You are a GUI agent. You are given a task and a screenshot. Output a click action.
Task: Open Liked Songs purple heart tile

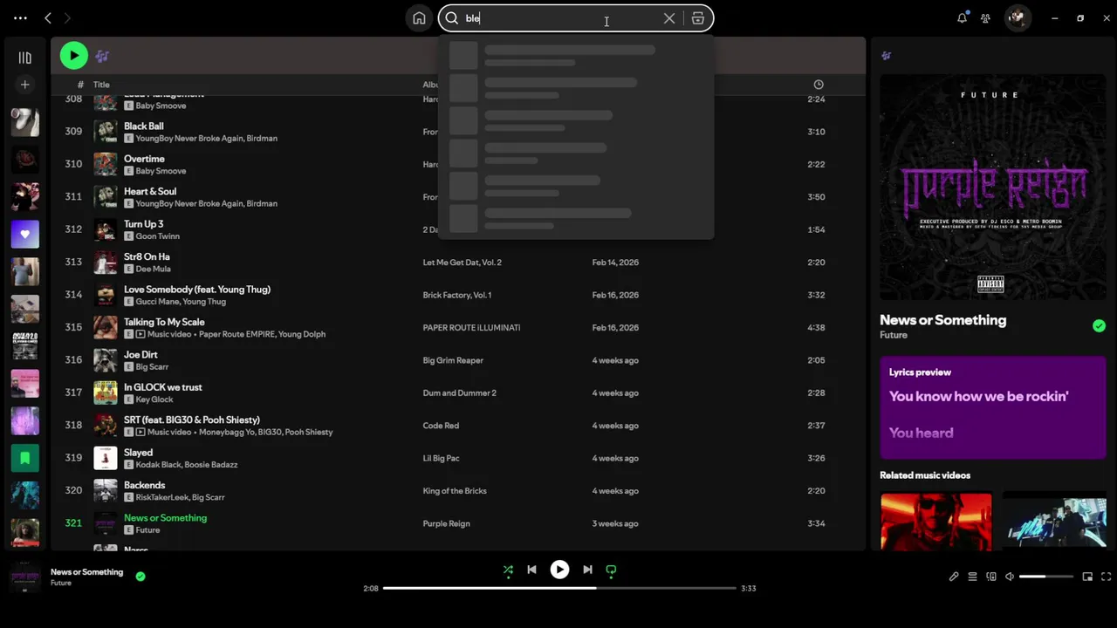[24, 234]
